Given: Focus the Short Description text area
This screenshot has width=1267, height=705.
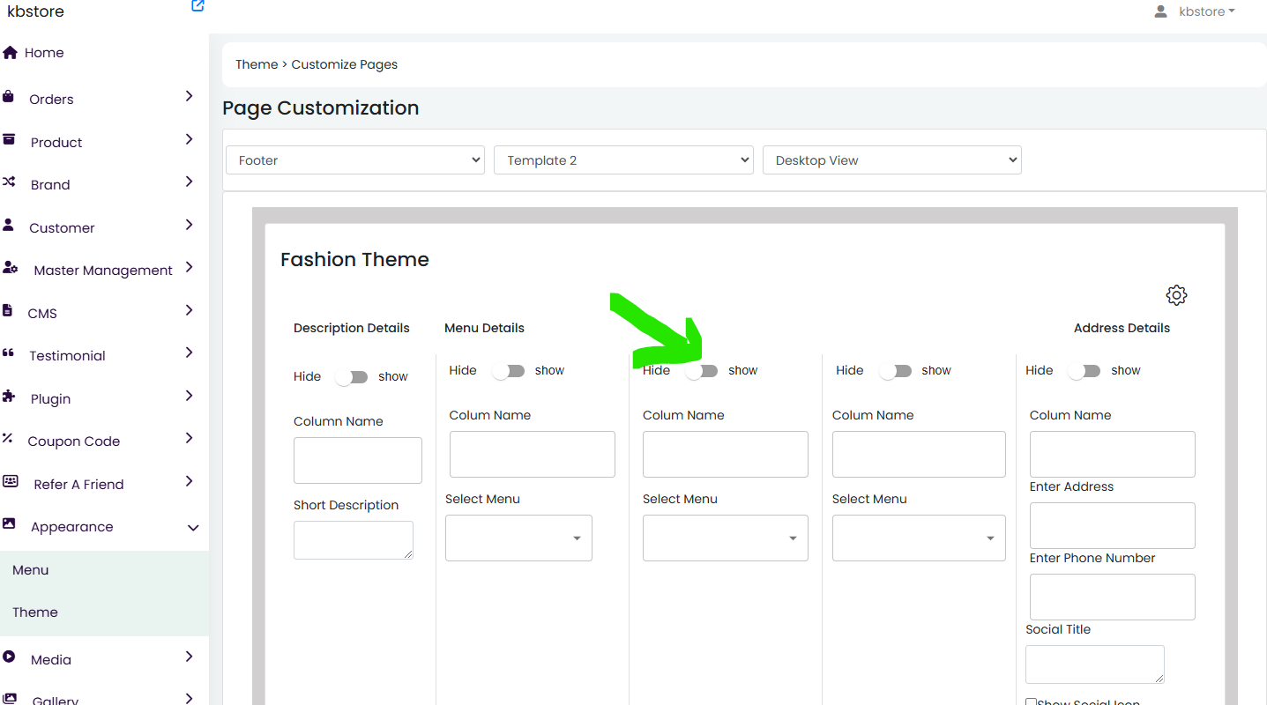Looking at the screenshot, I should click(x=354, y=540).
